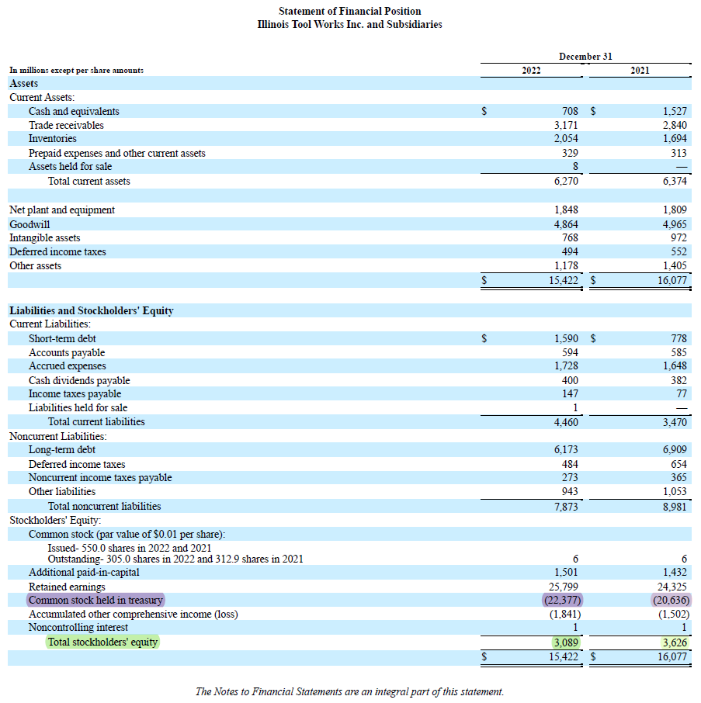Click 'In millions except per share amounts' note
Image resolution: width=701 pixels, height=703 pixels.
click(77, 71)
